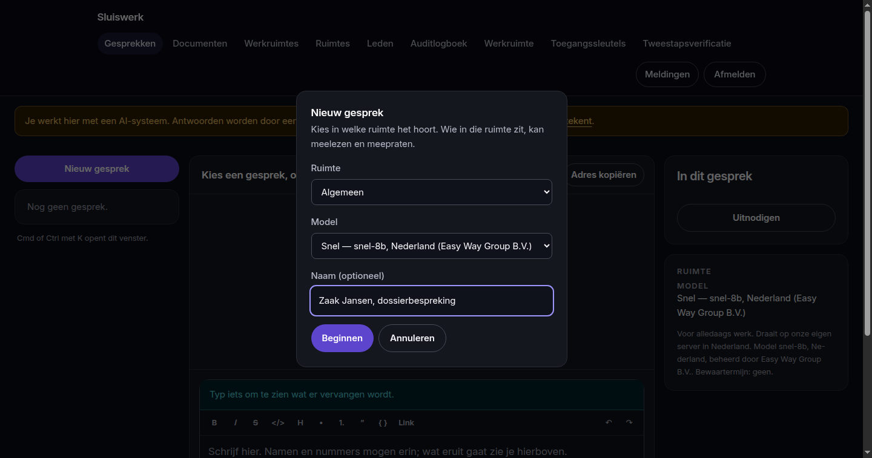The image size is (872, 458).
Task: Insert a code block with the braces tool
Action: [x=383, y=423]
